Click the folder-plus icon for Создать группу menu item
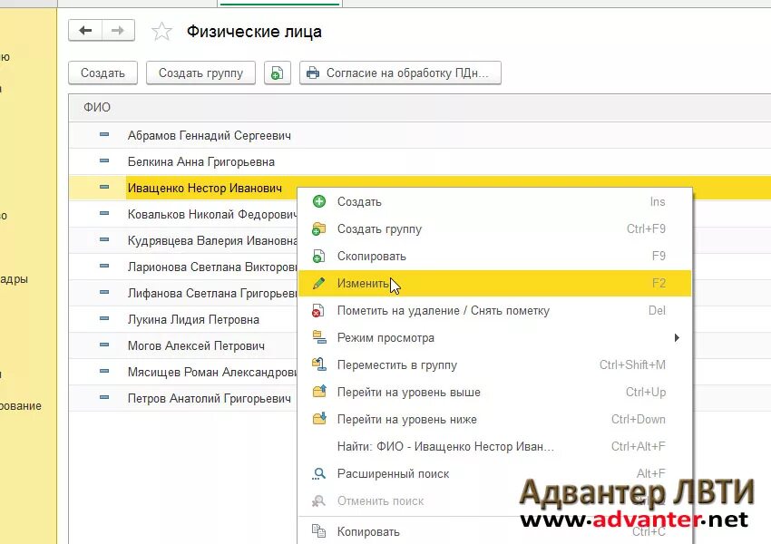Screen dimensions: 771x544 click(319, 229)
